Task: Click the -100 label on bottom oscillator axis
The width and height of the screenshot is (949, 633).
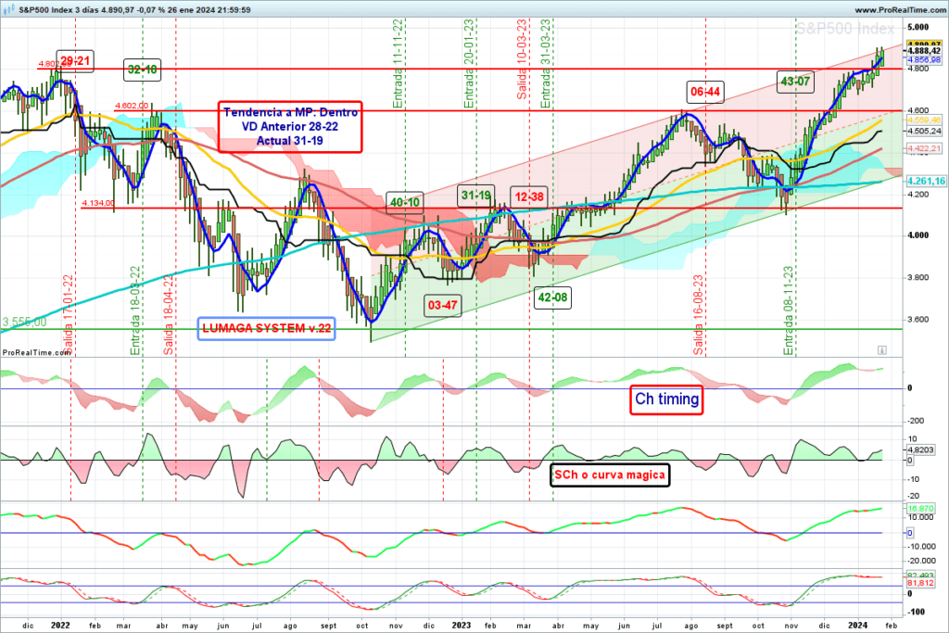Action: [915, 612]
